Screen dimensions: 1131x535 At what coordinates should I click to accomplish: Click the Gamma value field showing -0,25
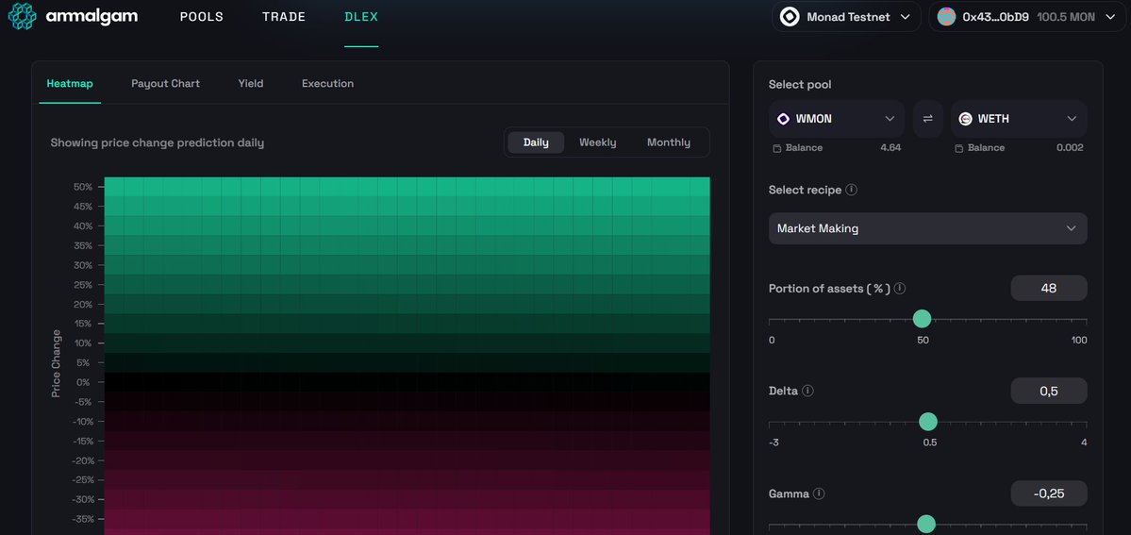(1049, 493)
